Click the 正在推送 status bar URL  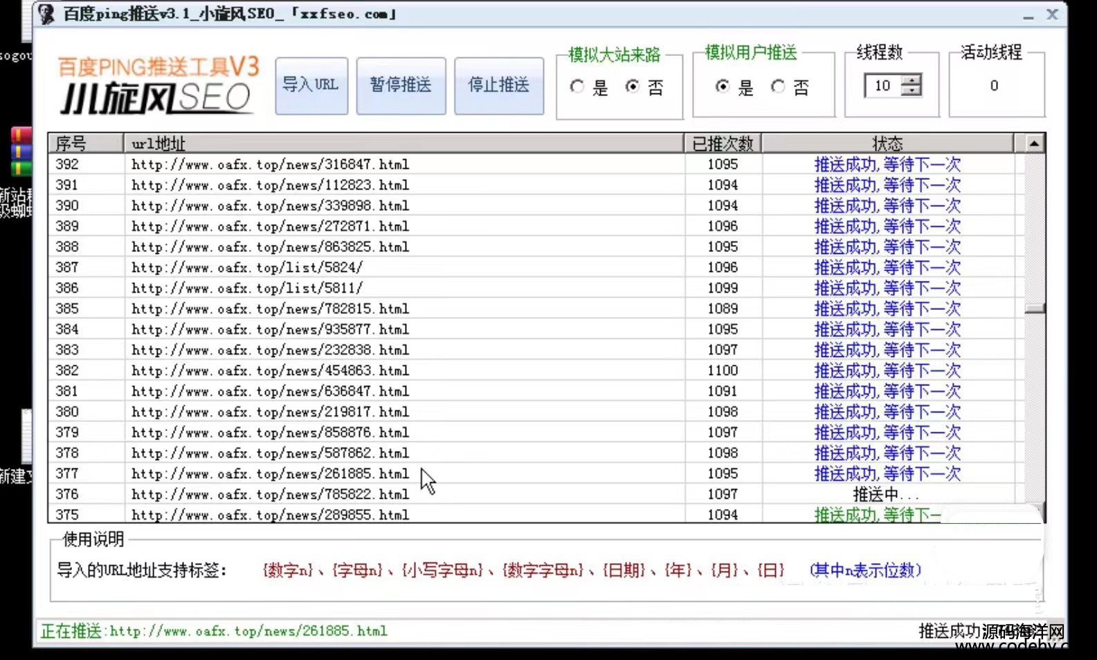click(248, 631)
